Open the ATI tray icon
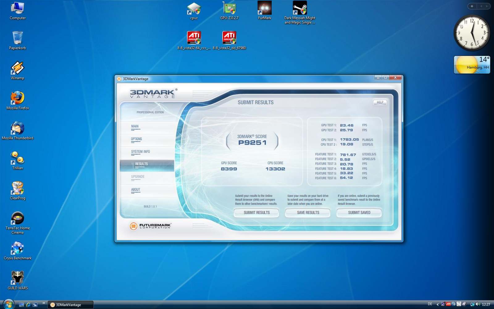 (x=448, y=304)
